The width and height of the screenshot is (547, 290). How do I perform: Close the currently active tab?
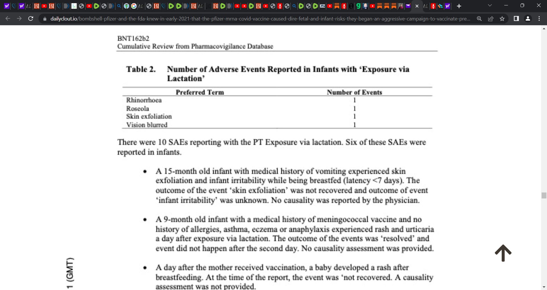pos(417,6)
